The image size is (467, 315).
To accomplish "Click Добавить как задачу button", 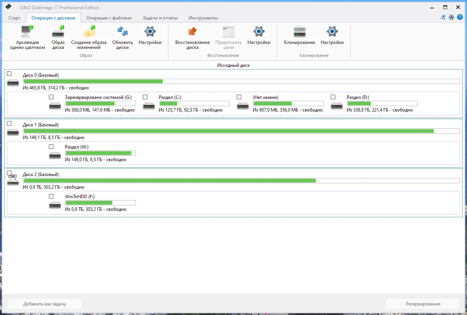I will tap(44, 304).
